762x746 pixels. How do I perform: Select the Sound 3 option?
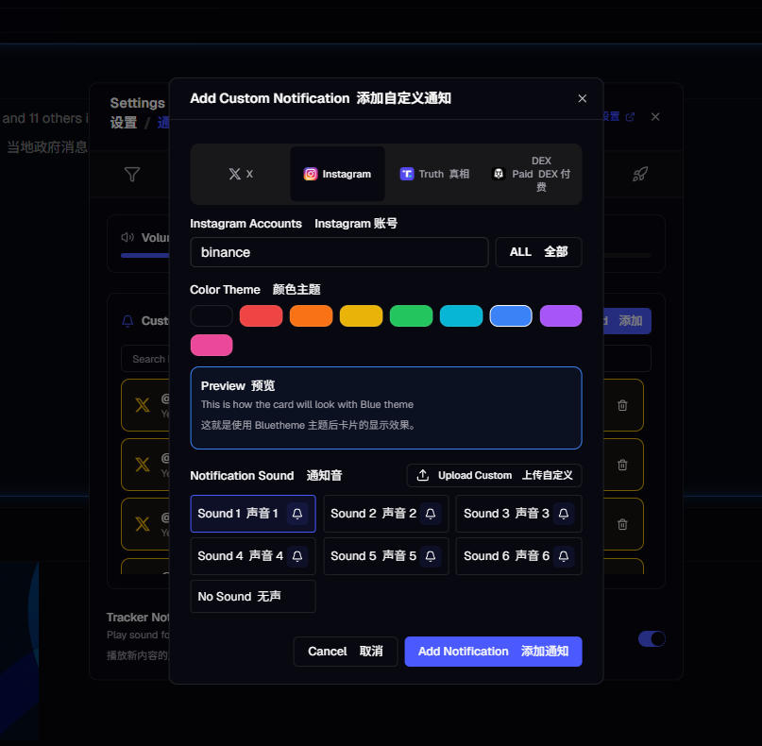518,514
